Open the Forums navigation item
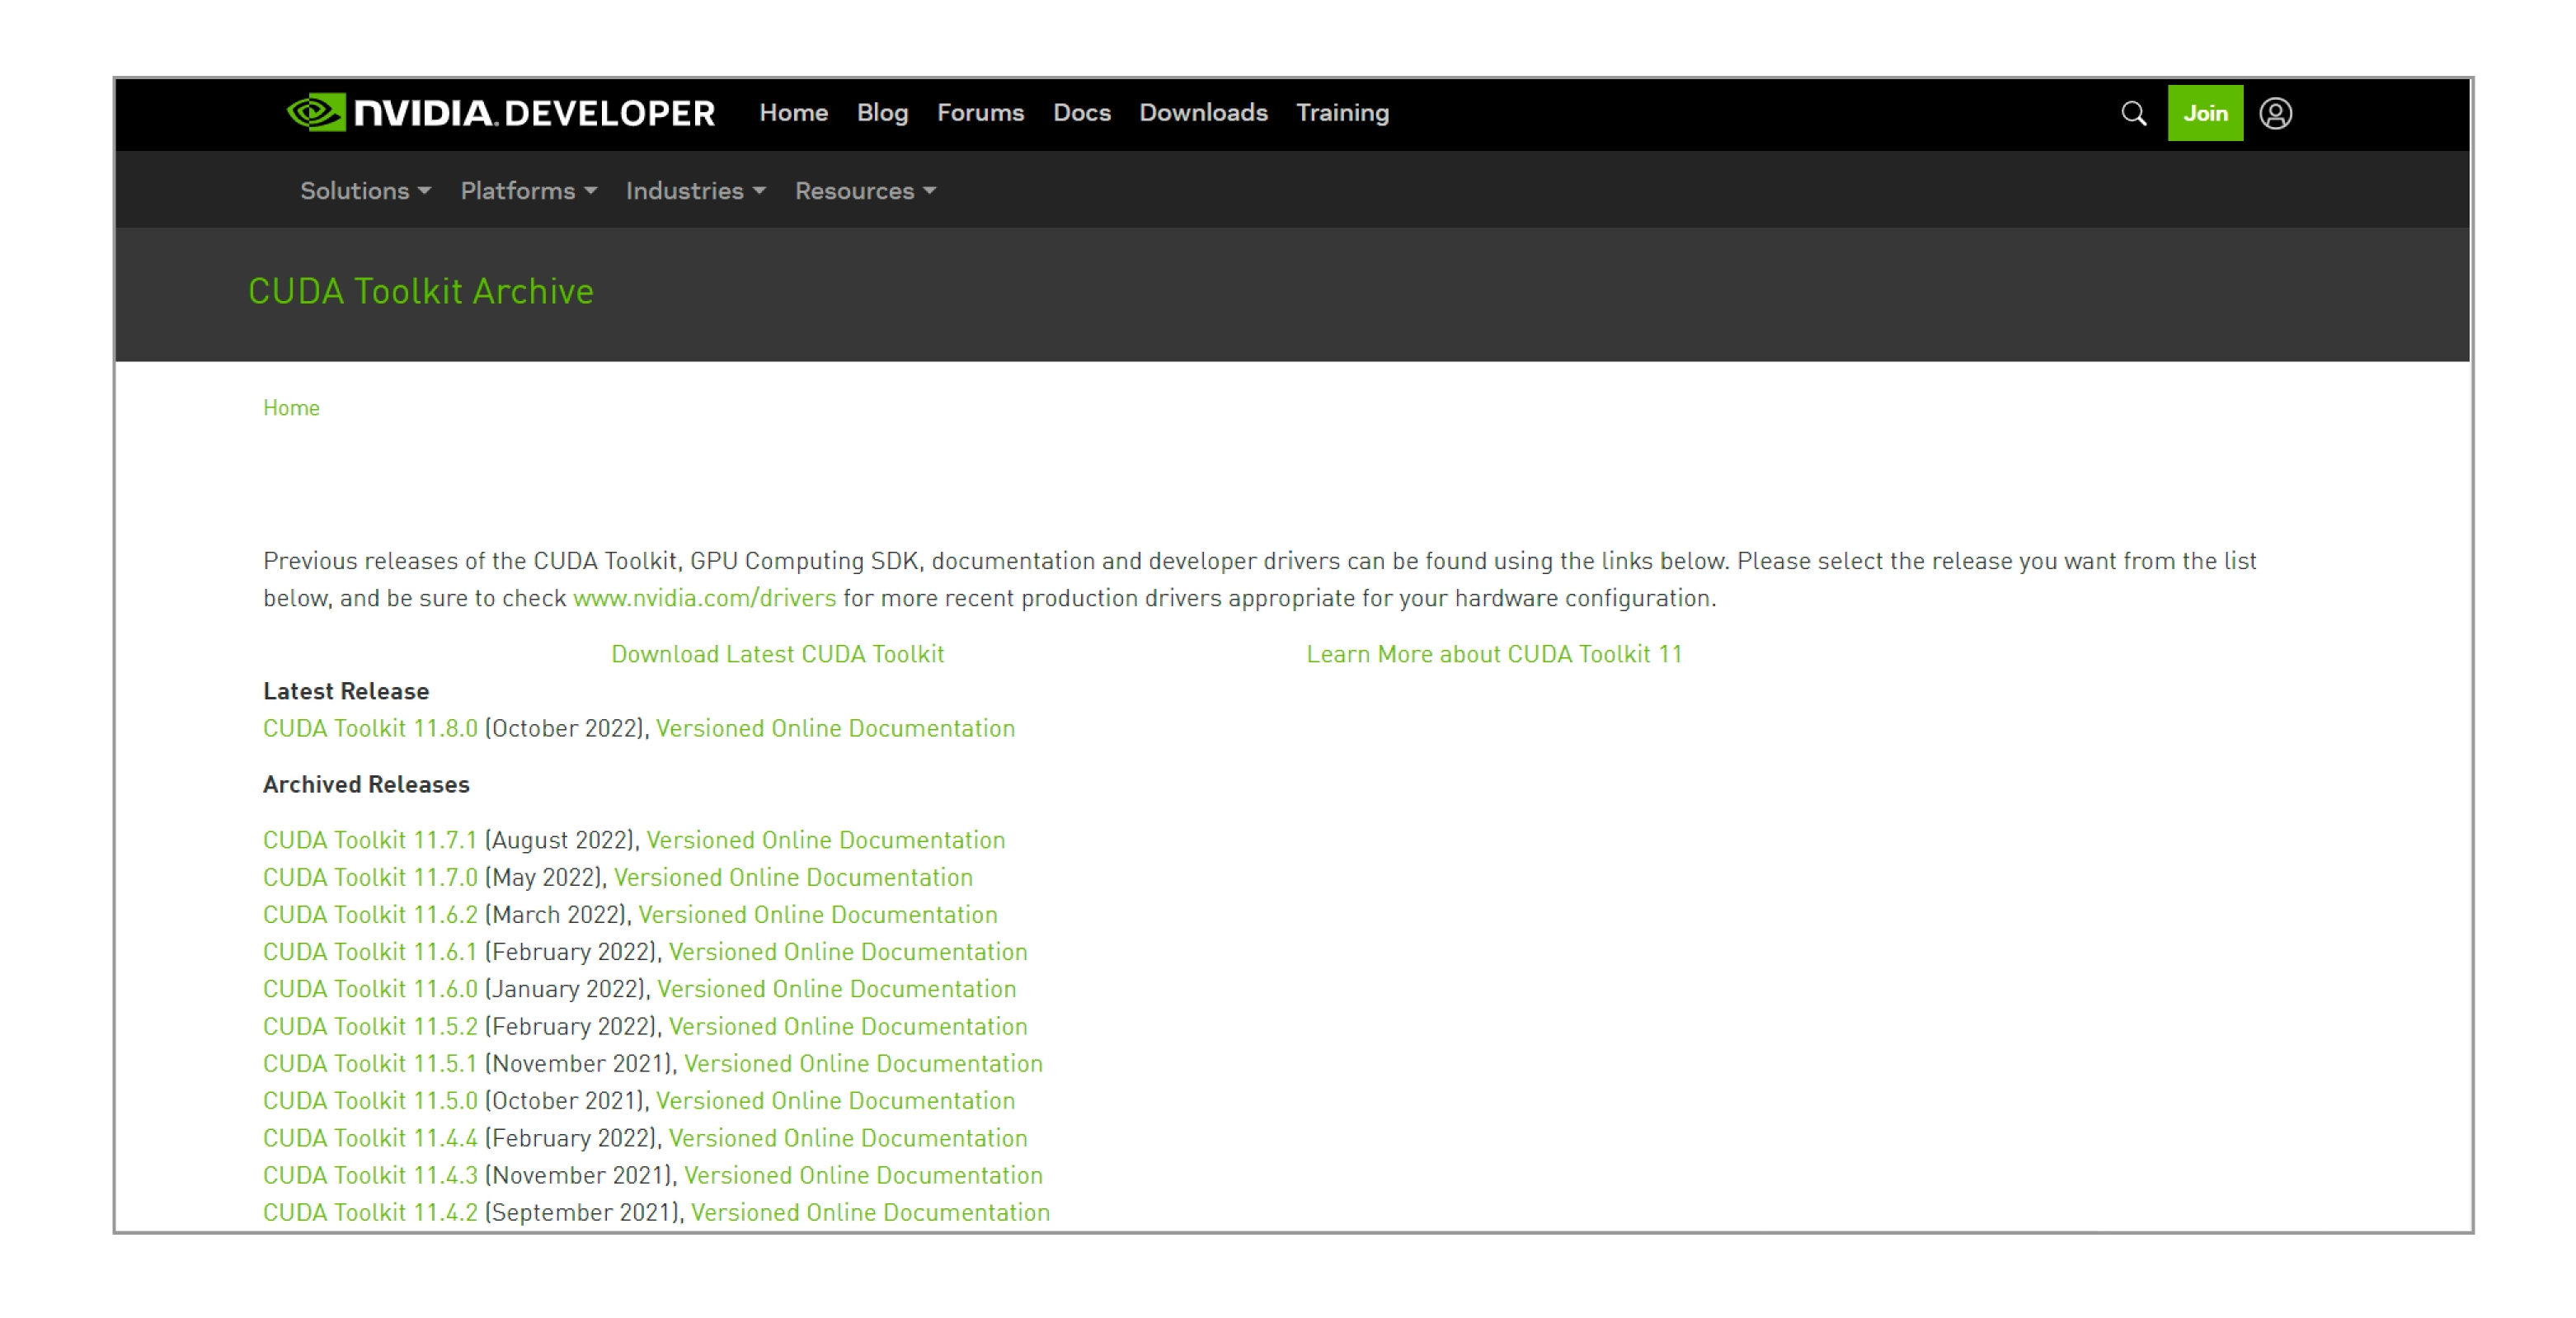2576x1318 pixels. tap(980, 113)
